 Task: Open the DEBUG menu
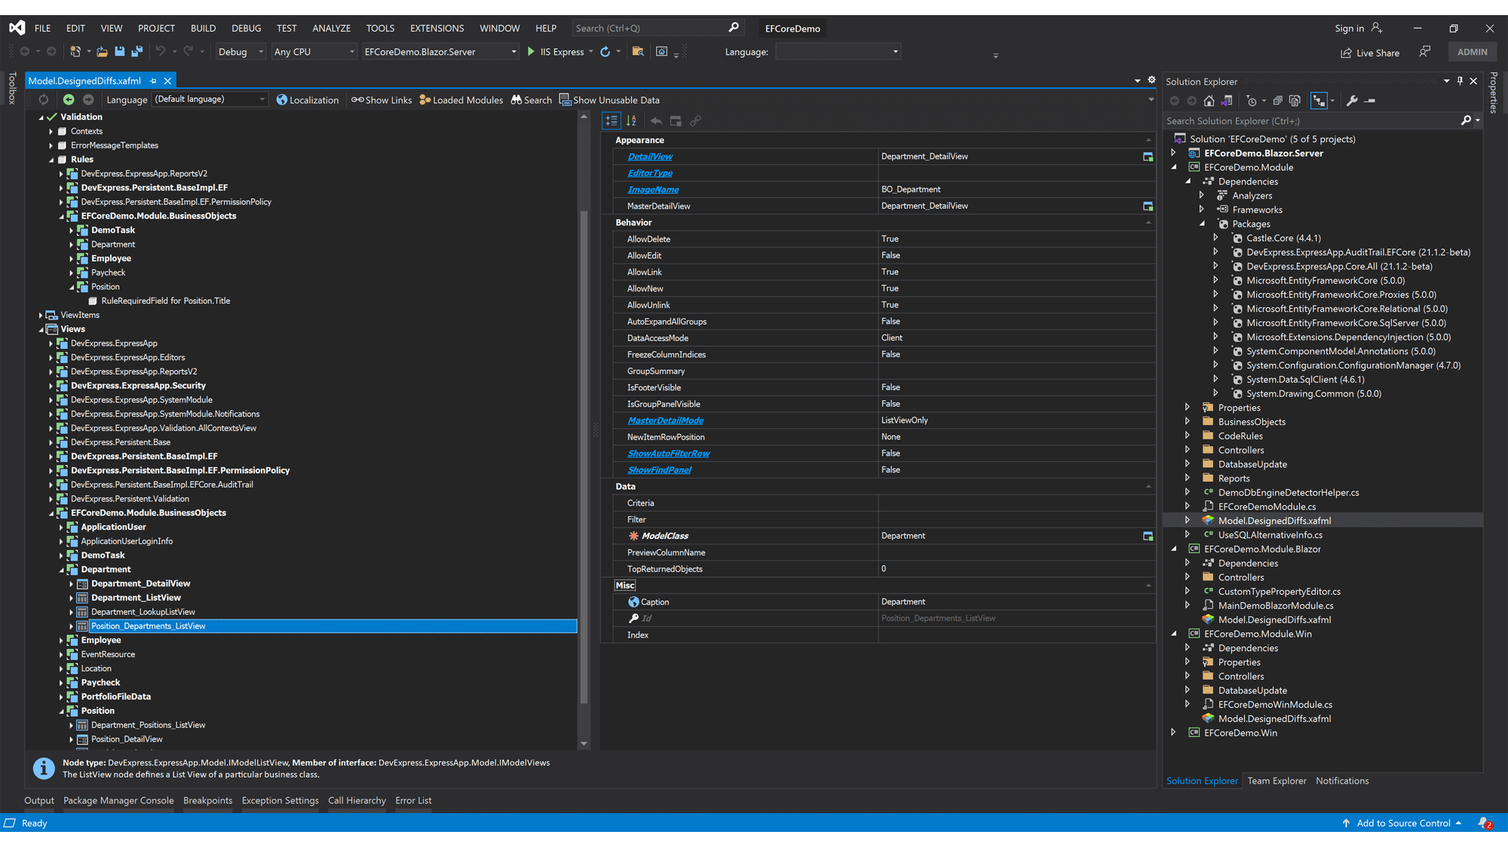(246, 28)
